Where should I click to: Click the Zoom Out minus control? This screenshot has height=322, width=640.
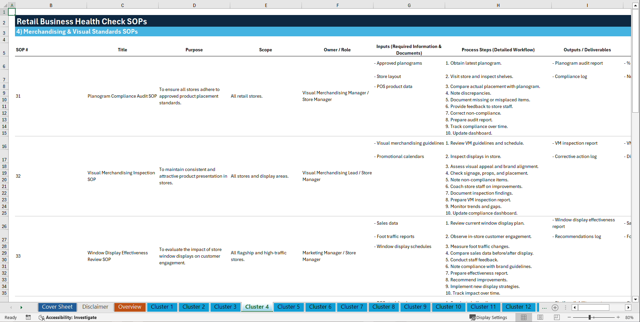pyautogui.click(x=569, y=317)
